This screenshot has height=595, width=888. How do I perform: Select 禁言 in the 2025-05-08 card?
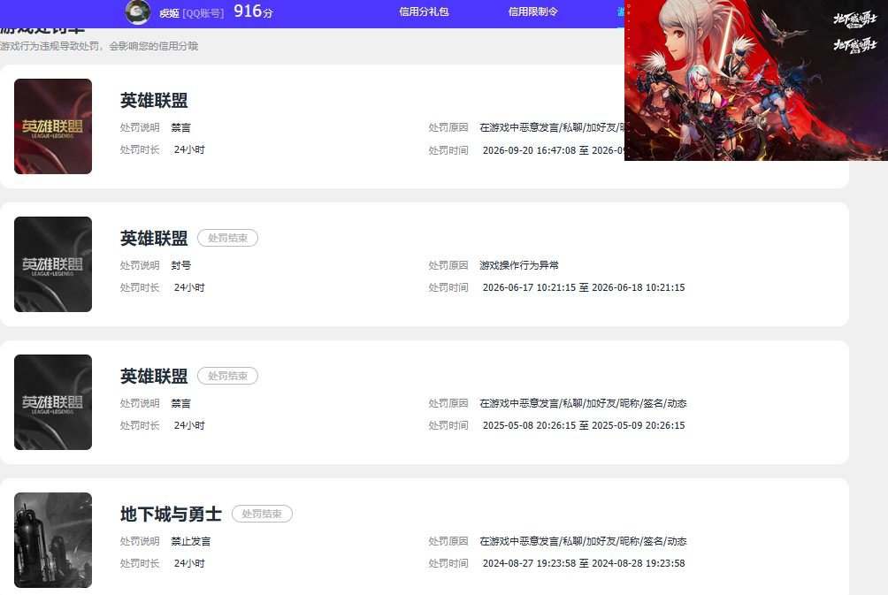[x=181, y=403]
